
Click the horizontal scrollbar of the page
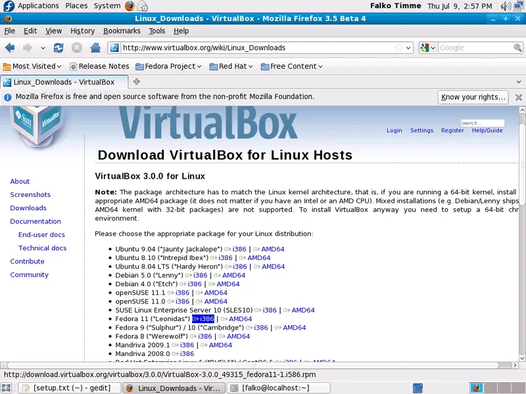point(252,365)
